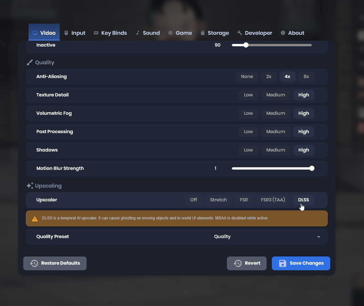Show the About tab
This screenshot has height=306, width=364.
coord(293,33)
